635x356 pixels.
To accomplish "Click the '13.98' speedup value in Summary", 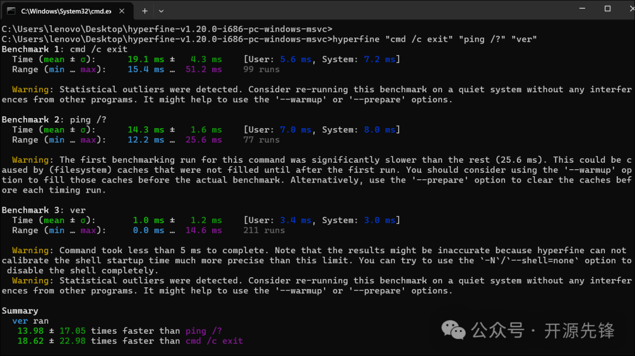I will [31, 330].
